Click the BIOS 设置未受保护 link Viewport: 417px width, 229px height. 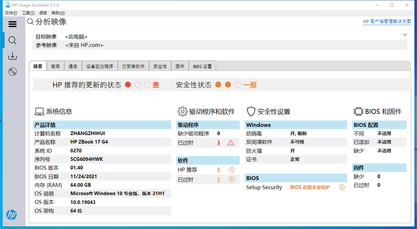pyautogui.click(x=312, y=187)
